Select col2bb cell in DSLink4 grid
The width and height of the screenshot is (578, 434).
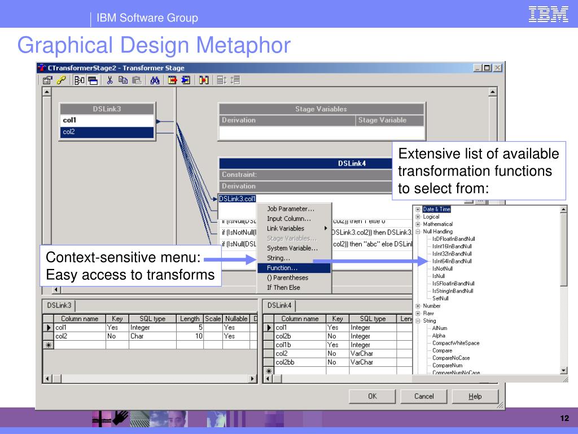point(300,362)
